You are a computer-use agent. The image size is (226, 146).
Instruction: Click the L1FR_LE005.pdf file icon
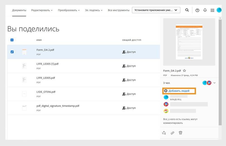coord(24,80)
